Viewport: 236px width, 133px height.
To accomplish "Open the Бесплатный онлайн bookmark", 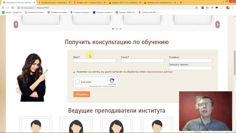I will click(x=35, y=12).
